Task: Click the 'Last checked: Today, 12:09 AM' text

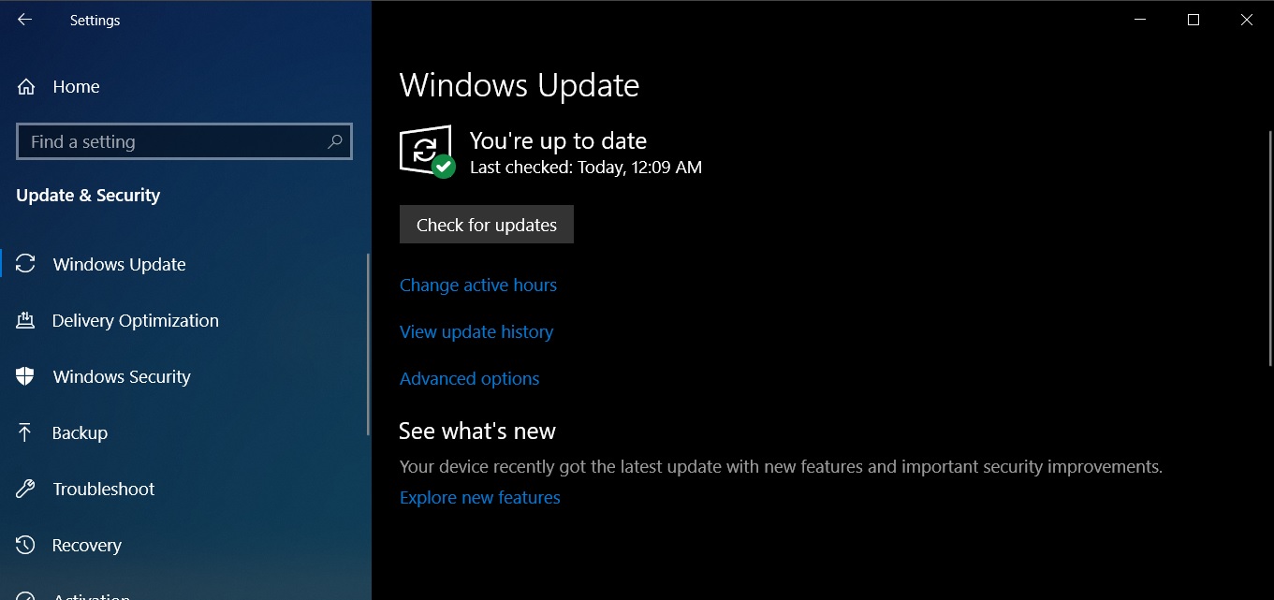Action: (586, 168)
